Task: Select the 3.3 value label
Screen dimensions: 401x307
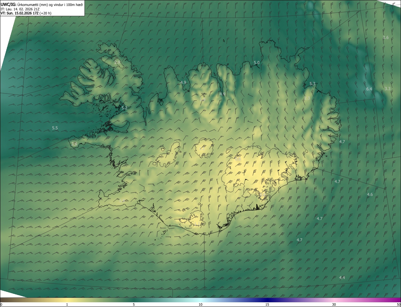Action: pyautogui.click(x=388, y=89)
